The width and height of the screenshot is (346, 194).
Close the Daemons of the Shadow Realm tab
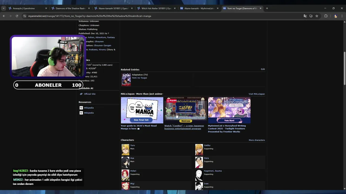pos(89,8)
